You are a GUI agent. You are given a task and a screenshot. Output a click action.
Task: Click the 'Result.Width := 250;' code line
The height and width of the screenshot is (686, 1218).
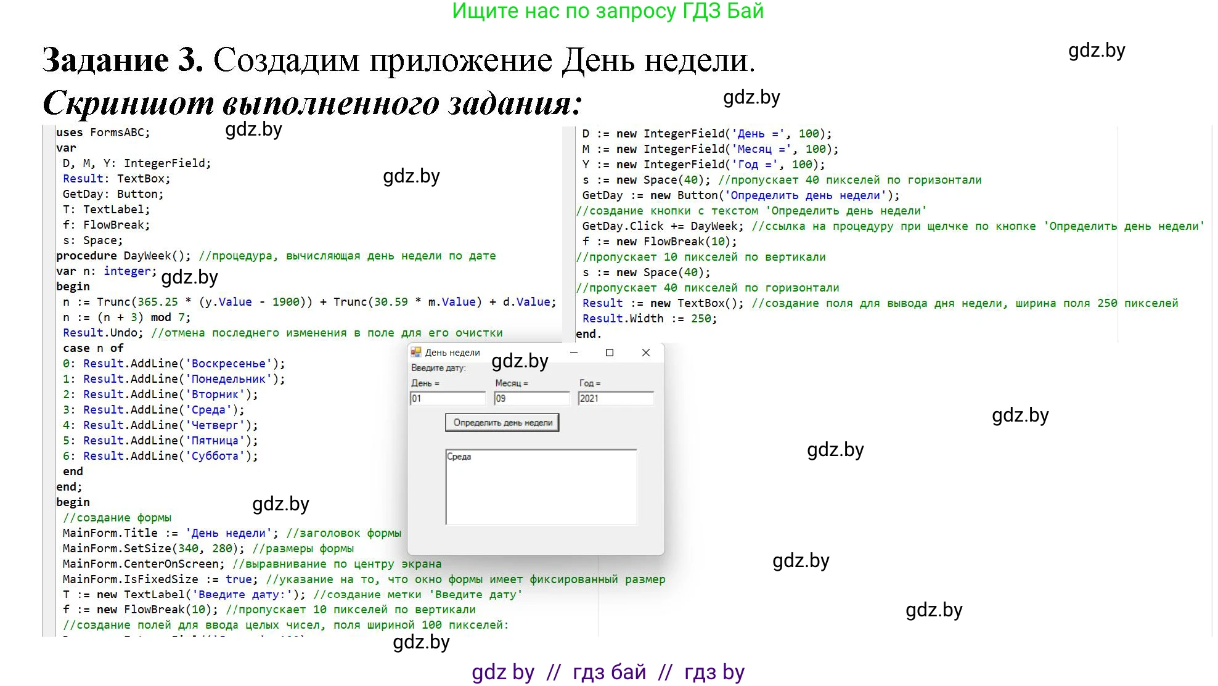point(649,319)
